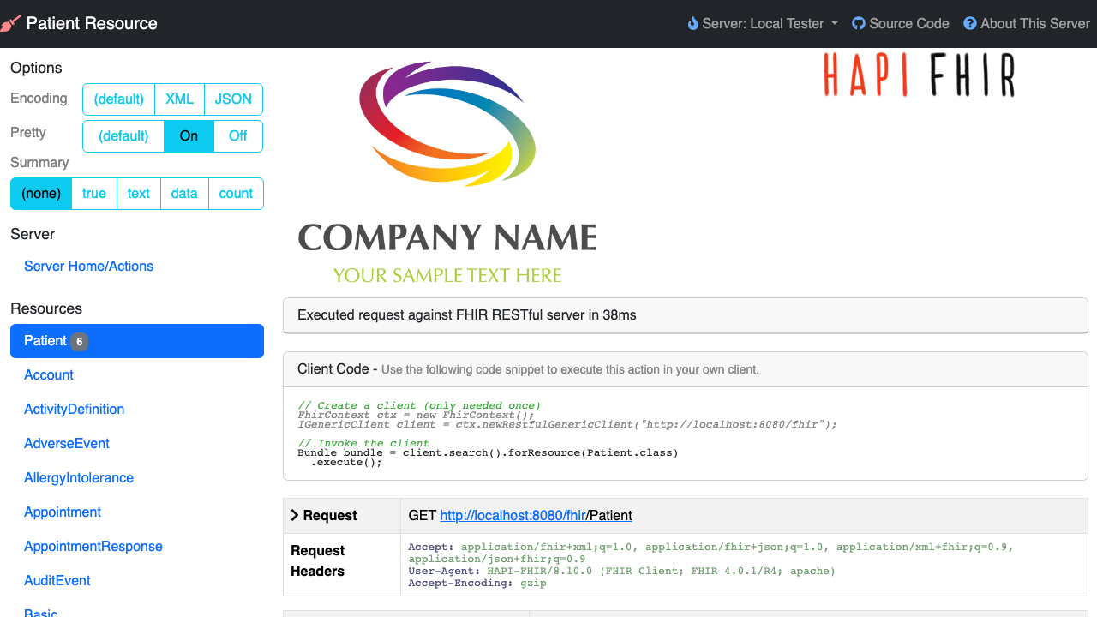Click the '// Invoke the client' comment
Screen dimensions: 1097x617
[x=363, y=443]
